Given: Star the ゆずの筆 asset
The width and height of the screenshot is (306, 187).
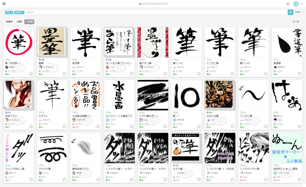Looking at the screenshot, I should (199, 179).
